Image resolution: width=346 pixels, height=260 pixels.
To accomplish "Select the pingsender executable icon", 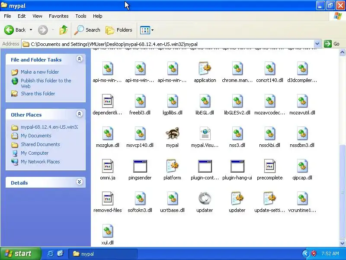I will click(x=140, y=166).
